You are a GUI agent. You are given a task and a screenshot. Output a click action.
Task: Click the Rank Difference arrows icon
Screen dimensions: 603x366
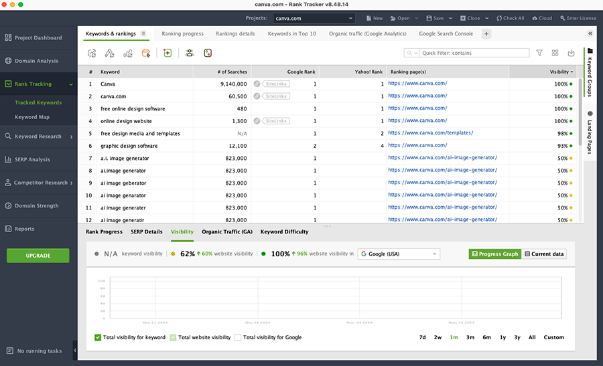pos(208,53)
